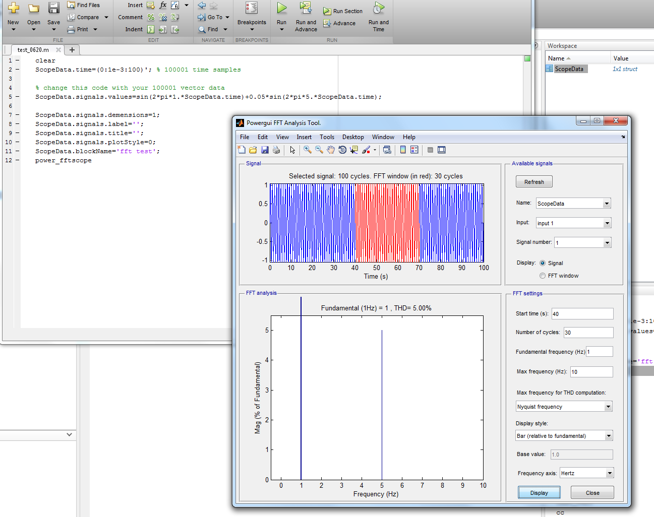Open the Tools menu in FFT window
The height and width of the screenshot is (517, 654).
coord(327,137)
